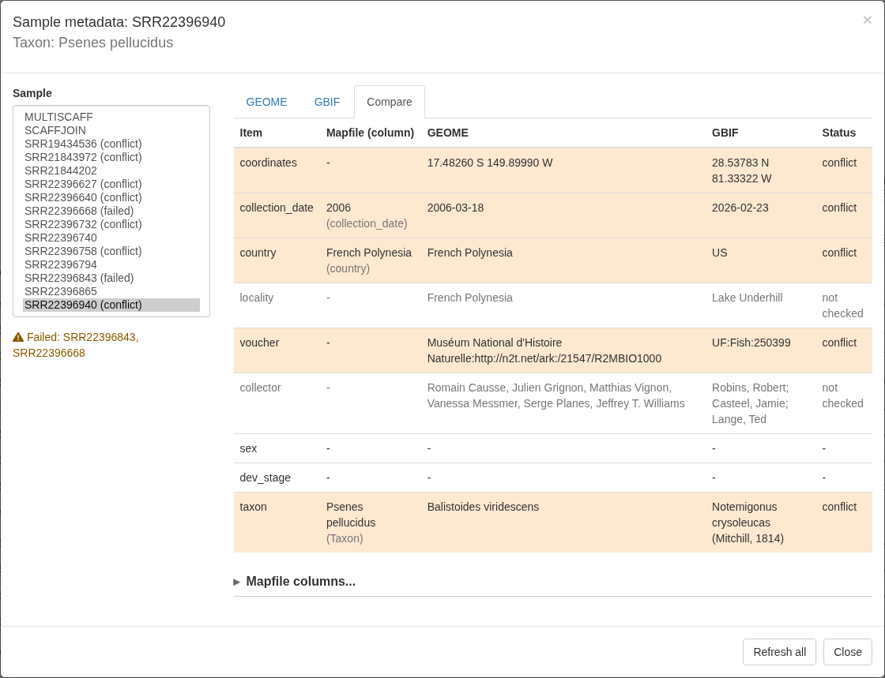Click GBIF country value US
Screen dimensions: 885x678
719,253
